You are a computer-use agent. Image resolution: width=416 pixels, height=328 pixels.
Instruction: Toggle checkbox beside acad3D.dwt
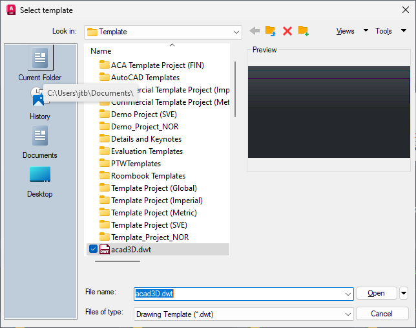pyautogui.click(x=93, y=249)
